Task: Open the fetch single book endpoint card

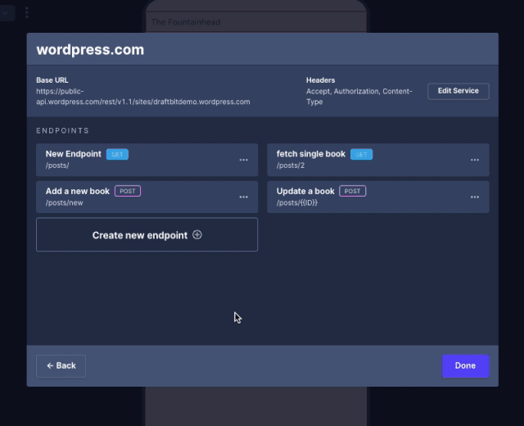Action: point(378,160)
